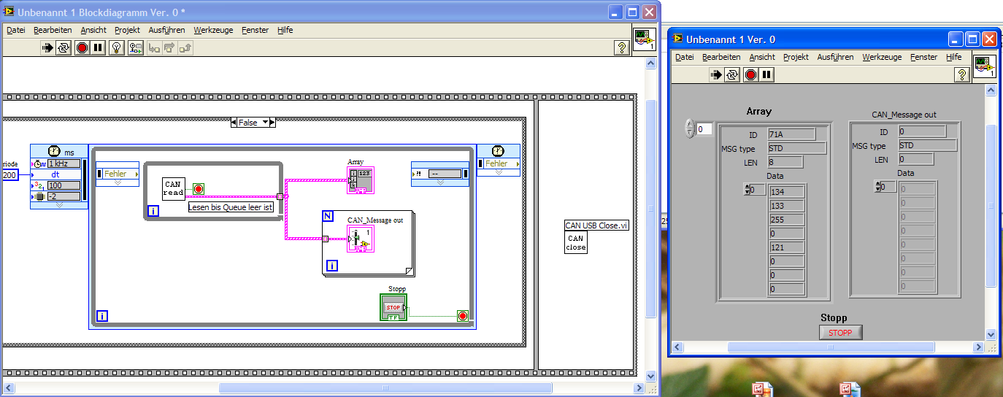Click the Array index field showing 0
This screenshot has height=397, width=1003.
[x=704, y=128]
